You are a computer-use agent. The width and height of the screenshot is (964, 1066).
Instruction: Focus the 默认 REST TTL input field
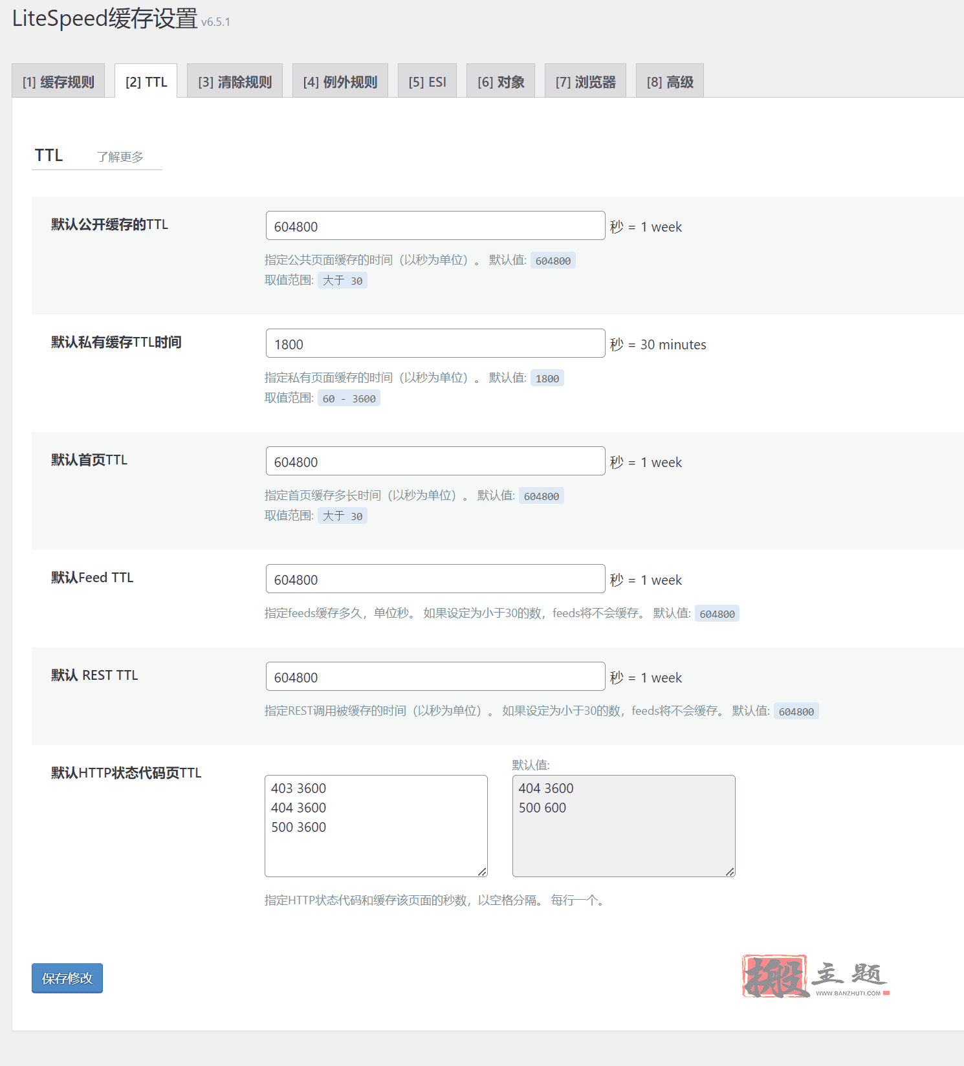[x=435, y=677]
